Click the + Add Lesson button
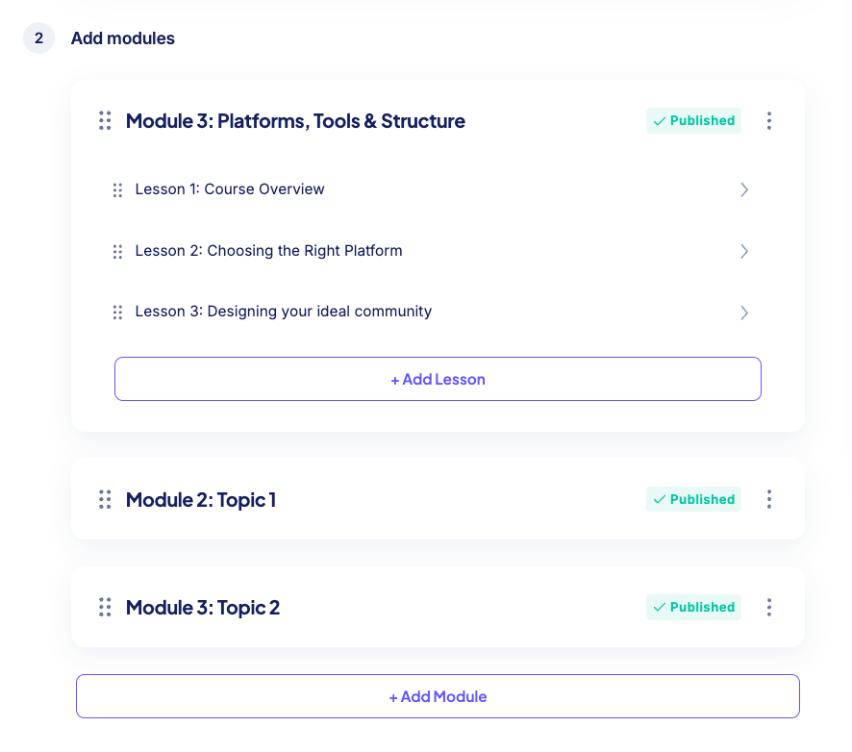 [x=438, y=379]
